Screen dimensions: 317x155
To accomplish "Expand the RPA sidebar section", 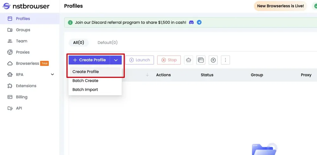I will click(x=53, y=74).
